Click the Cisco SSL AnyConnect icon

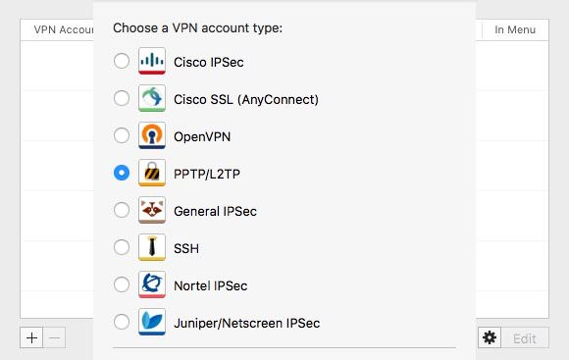tap(152, 98)
